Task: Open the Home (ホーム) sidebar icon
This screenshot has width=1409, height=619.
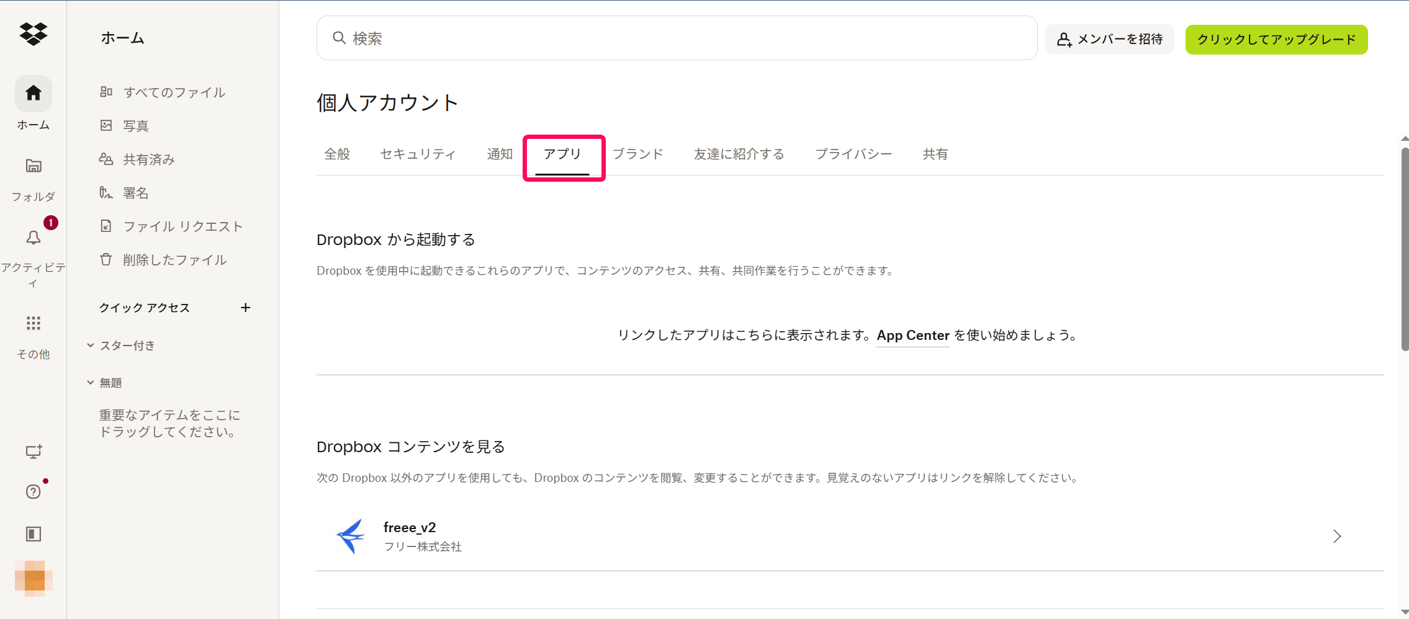Action: pyautogui.click(x=34, y=93)
